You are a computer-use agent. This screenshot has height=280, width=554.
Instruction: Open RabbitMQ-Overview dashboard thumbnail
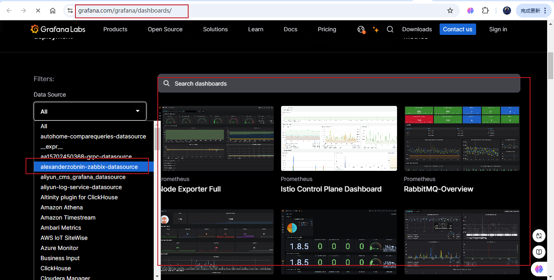point(462,138)
